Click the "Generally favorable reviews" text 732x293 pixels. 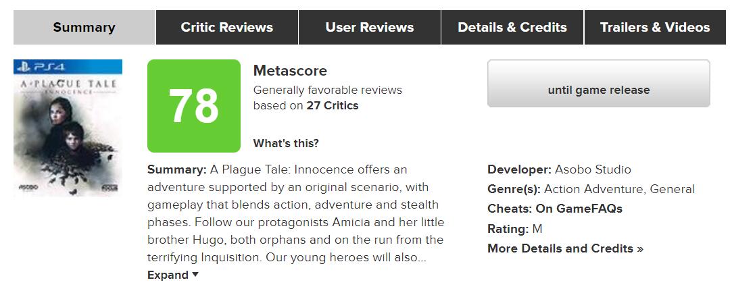point(328,90)
